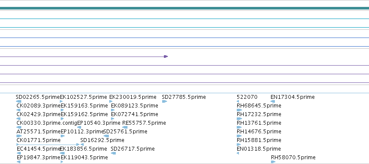
Task: Select the EK183856.5prime feature label
Action: [84, 149]
